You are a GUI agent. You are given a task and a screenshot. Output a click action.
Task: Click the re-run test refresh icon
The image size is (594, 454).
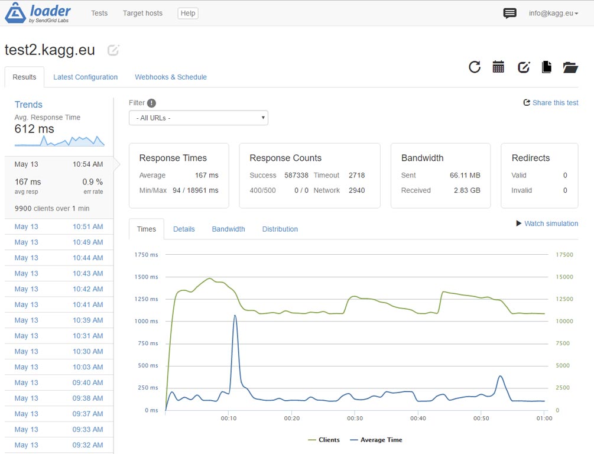tap(475, 67)
